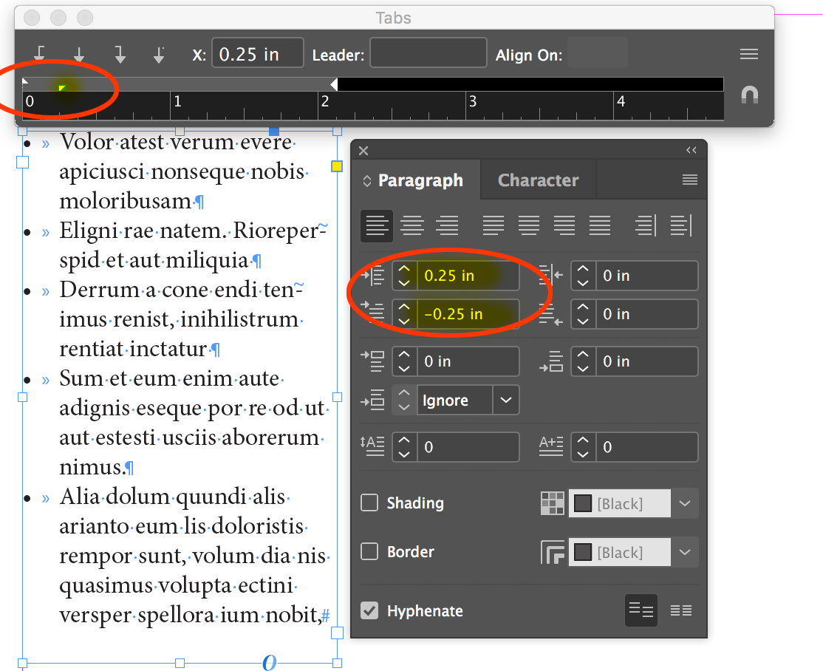Disable the Hyphenate checkbox
The width and height of the screenshot is (823, 671).
pyautogui.click(x=369, y=611)
